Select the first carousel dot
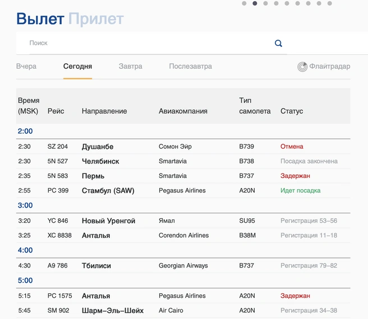368x319 pixels. 244,3
